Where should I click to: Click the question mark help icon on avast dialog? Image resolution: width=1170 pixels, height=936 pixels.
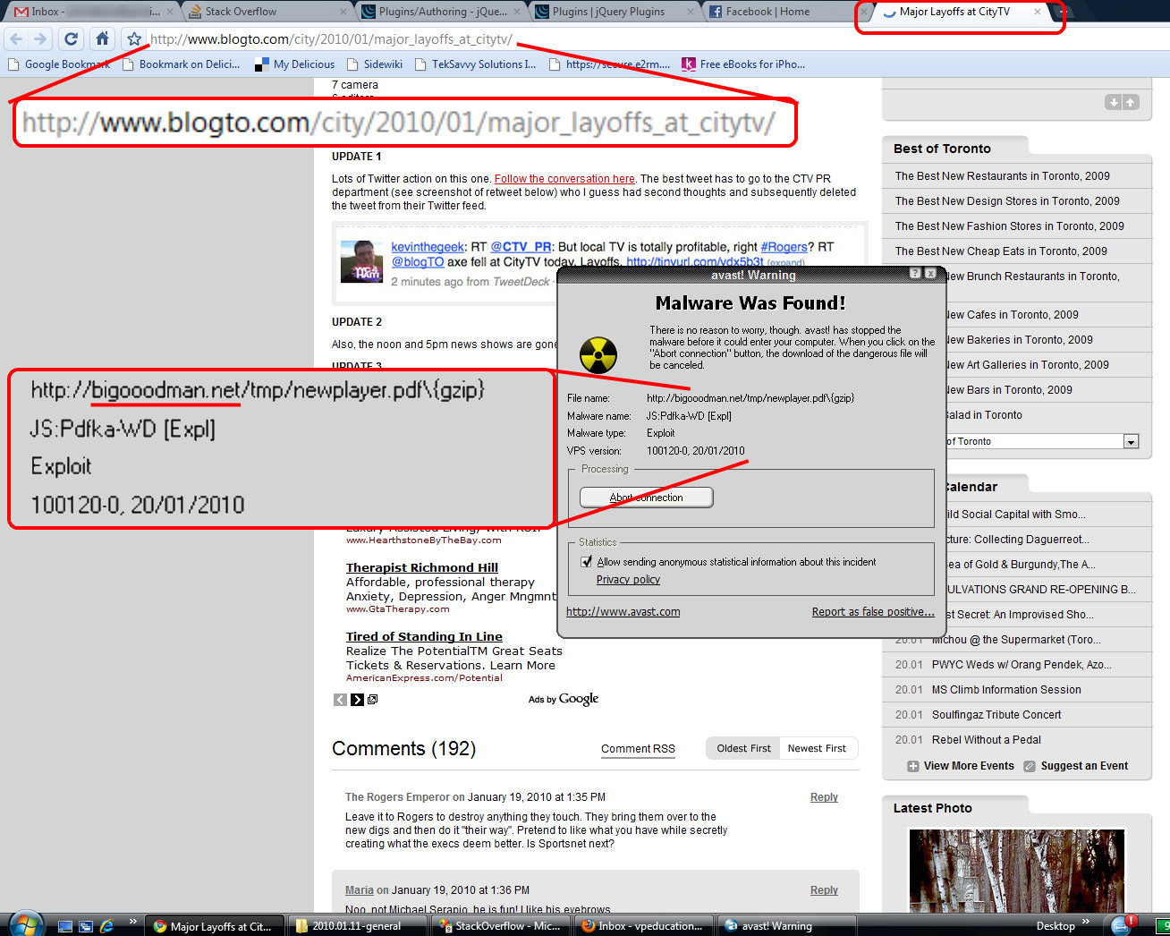click(x=914, y=274)
